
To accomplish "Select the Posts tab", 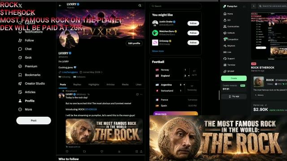I will point(63,85).
